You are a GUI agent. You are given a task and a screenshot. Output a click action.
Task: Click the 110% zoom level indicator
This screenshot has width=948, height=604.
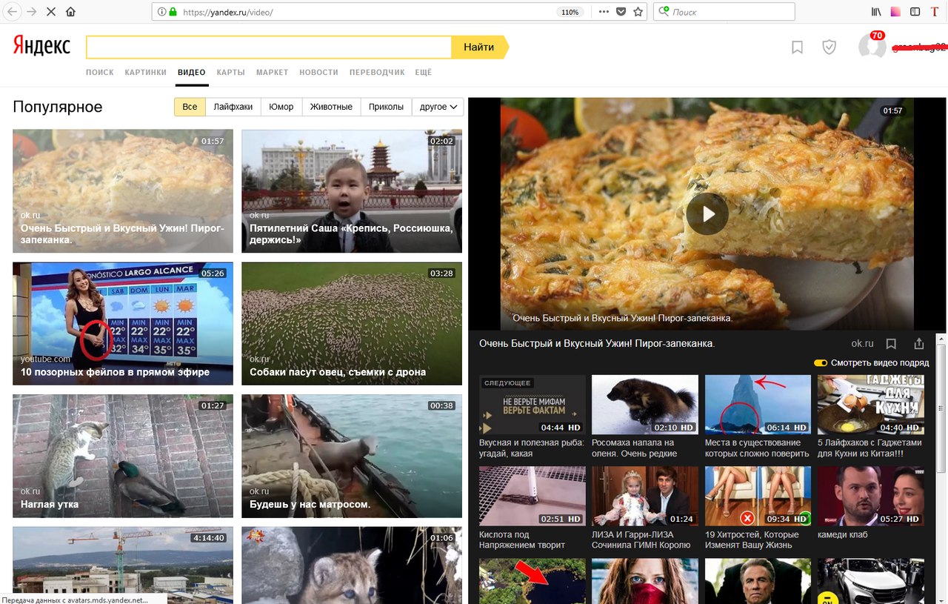pyautogui.click(x=570, y=13)
